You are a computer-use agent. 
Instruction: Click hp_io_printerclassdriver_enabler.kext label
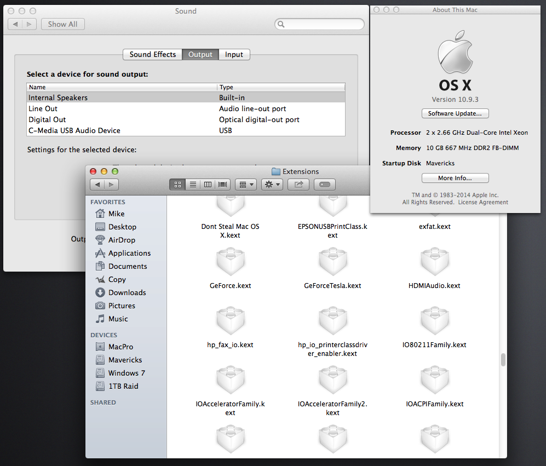pos(332,349)
